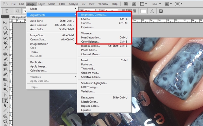The image size is (203, 126).
Task: Apply Auto Tone from Image menu
Action: 51,21
